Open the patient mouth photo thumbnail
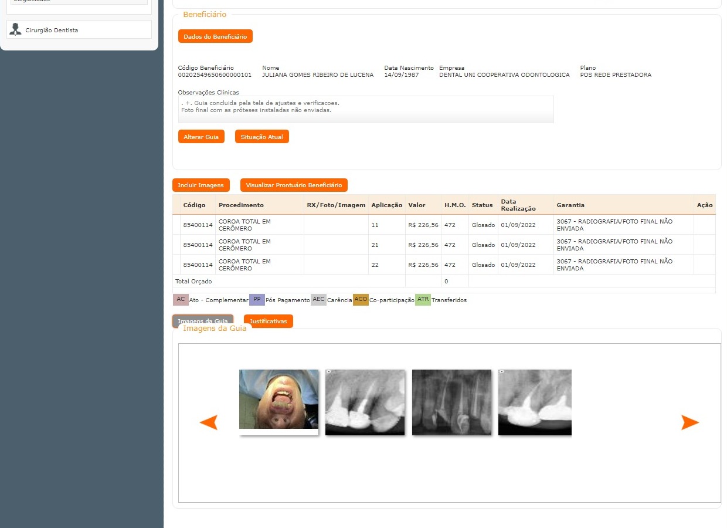The image size is (727, 528). 278,402
